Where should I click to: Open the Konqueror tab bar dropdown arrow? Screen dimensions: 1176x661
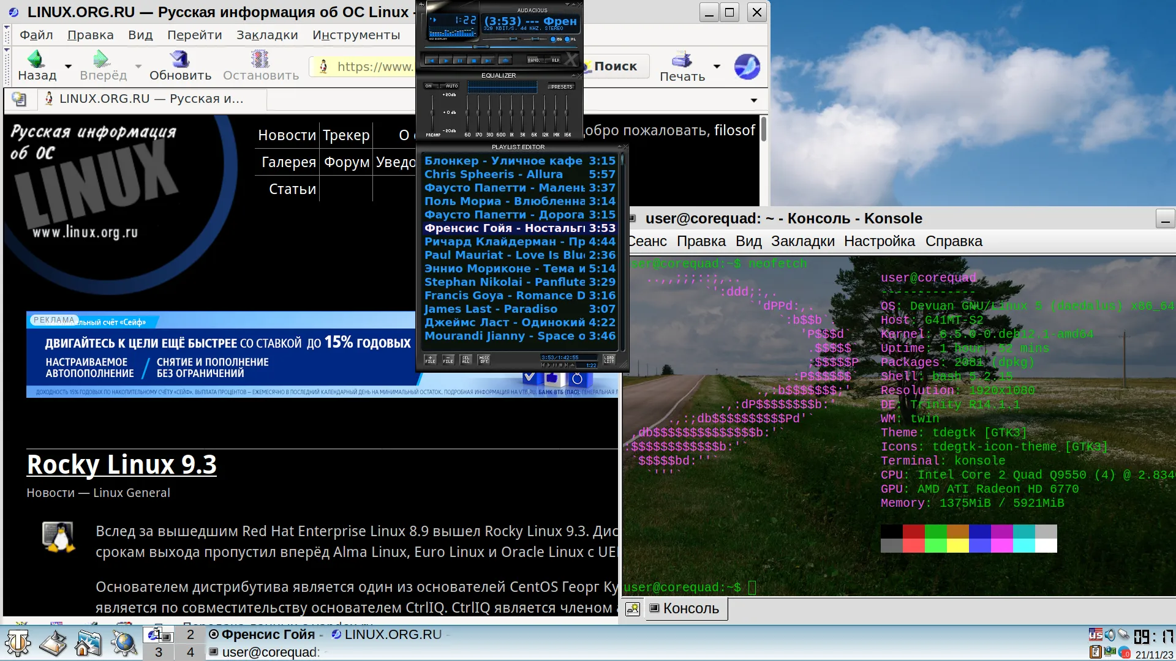coord(754,100)
